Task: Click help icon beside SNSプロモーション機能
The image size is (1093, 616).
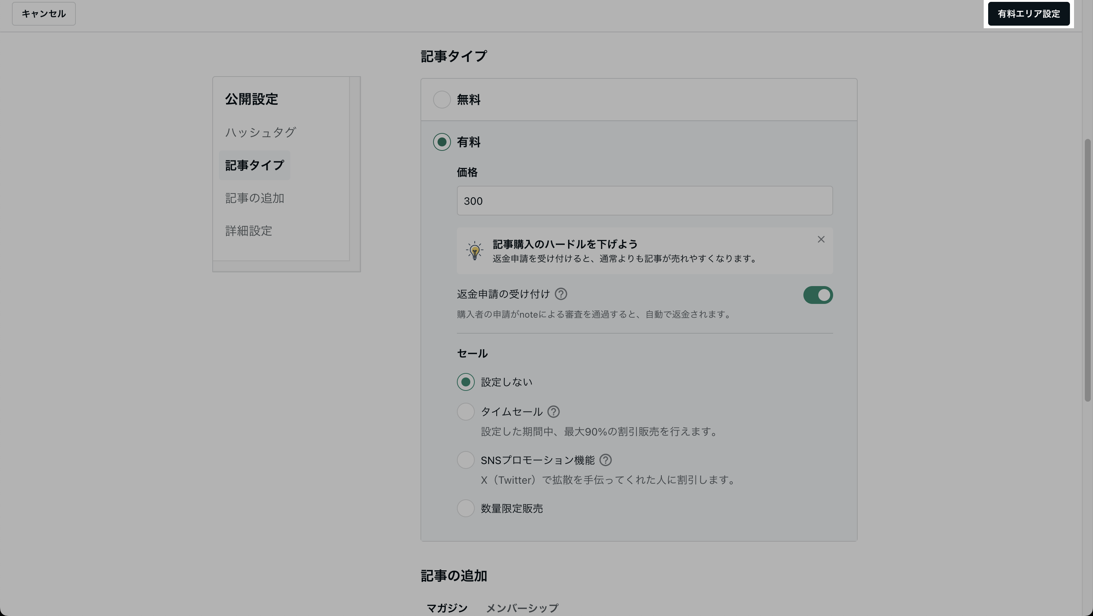Action: click(605, 460)
